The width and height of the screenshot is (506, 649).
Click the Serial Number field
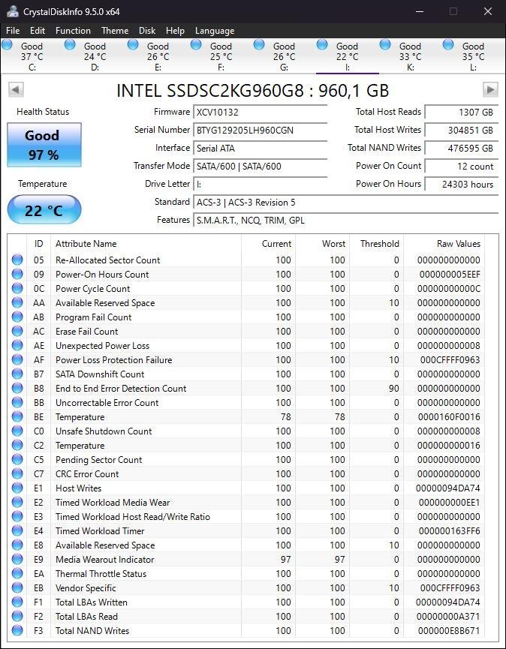point(260,130)
